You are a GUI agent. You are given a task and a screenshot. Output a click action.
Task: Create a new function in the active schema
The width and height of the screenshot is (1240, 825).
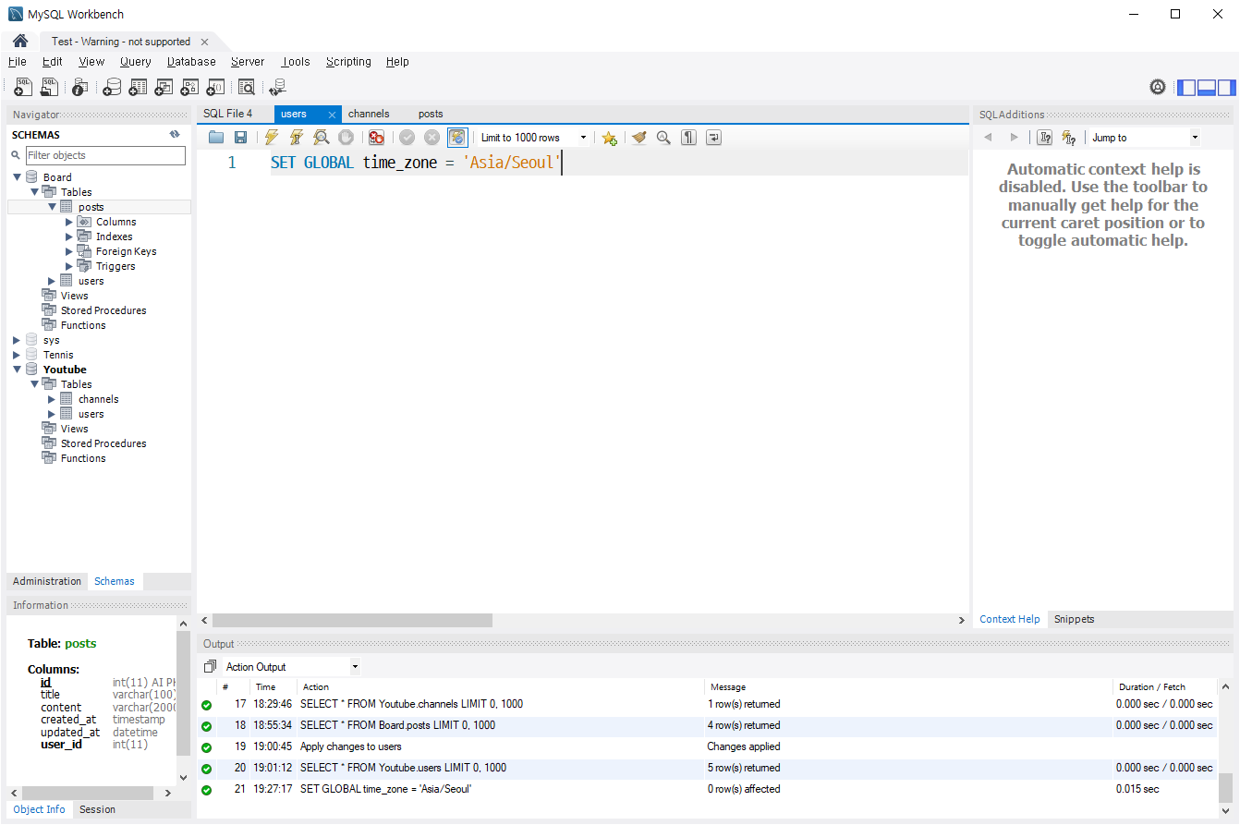tap(215, 87)
